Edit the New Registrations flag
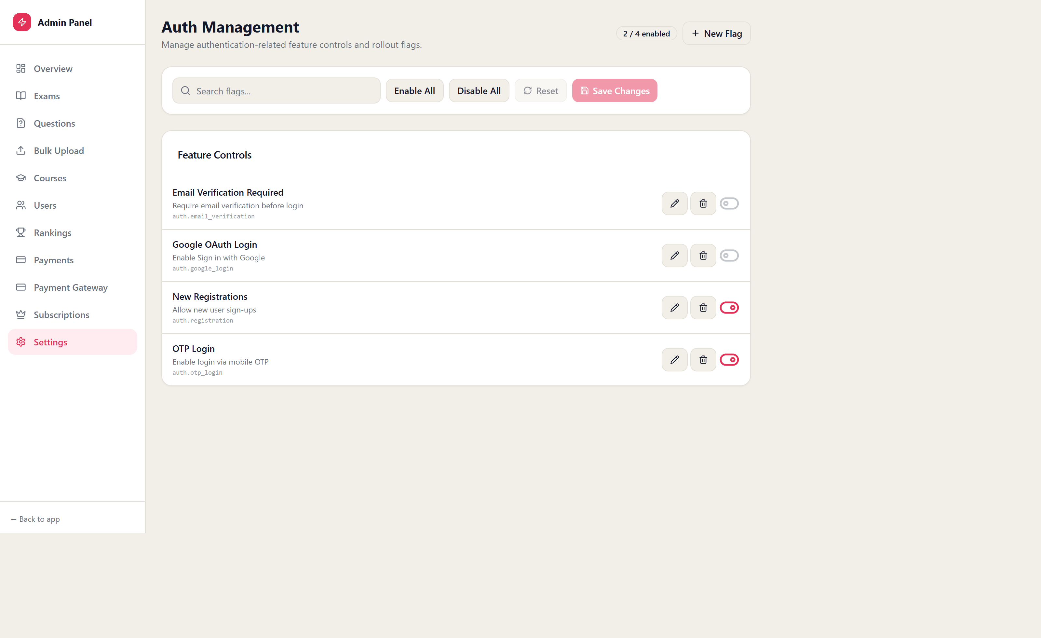The width and height of the screenshot is (1041, 638). pyautogui.click(x=674, y=307)
